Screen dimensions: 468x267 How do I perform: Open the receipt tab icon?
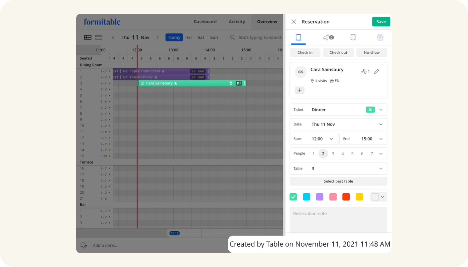[353, 37]
